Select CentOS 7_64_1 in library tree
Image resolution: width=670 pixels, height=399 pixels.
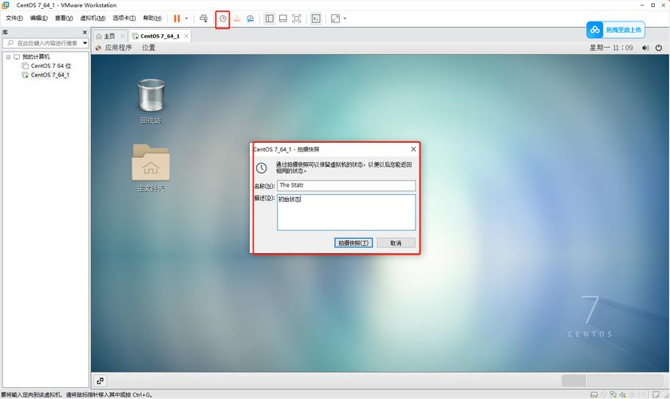tap(50, 75)
